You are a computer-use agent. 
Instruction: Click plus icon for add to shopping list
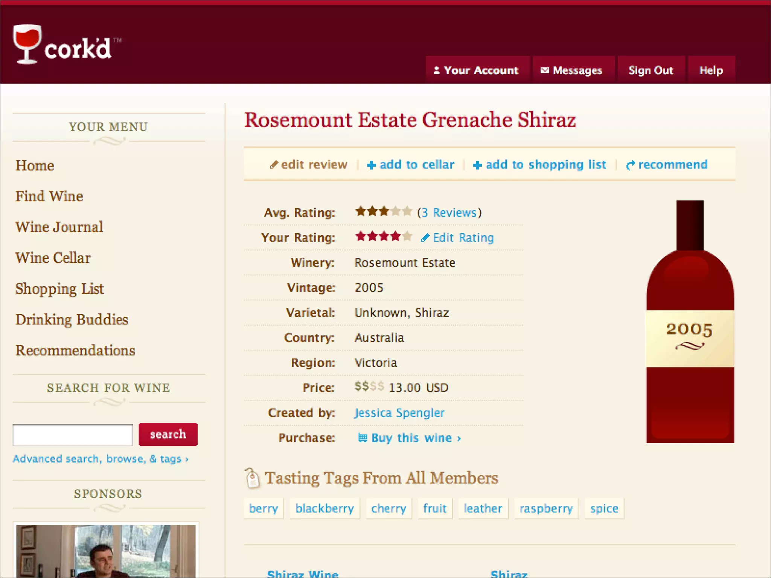coord(477,165)
